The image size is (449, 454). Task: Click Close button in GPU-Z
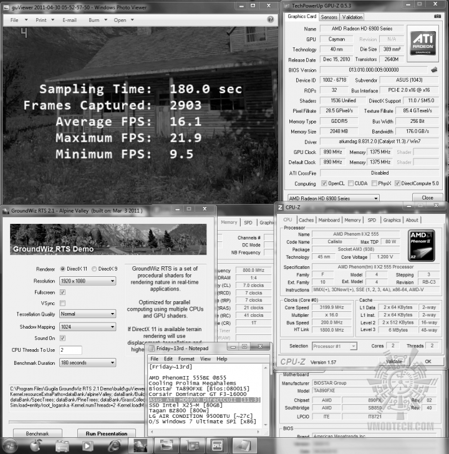[x=427, y=198]
